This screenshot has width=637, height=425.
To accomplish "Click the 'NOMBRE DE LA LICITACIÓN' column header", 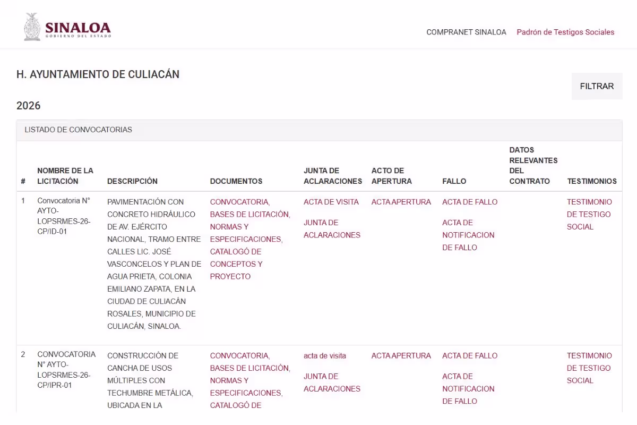I will 65,176.
